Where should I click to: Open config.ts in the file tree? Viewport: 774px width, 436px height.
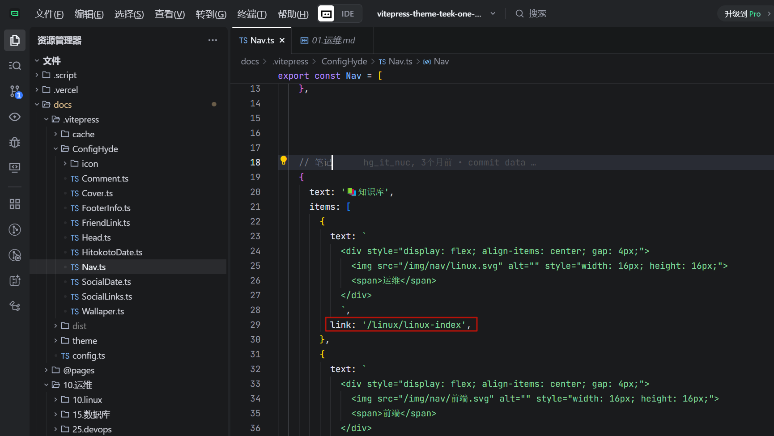coord(89,356)
